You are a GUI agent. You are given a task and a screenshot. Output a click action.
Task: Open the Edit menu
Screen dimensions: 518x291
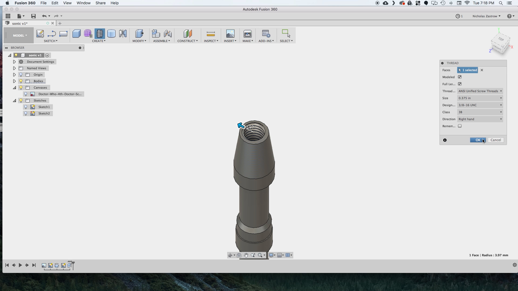pos(55,3)
